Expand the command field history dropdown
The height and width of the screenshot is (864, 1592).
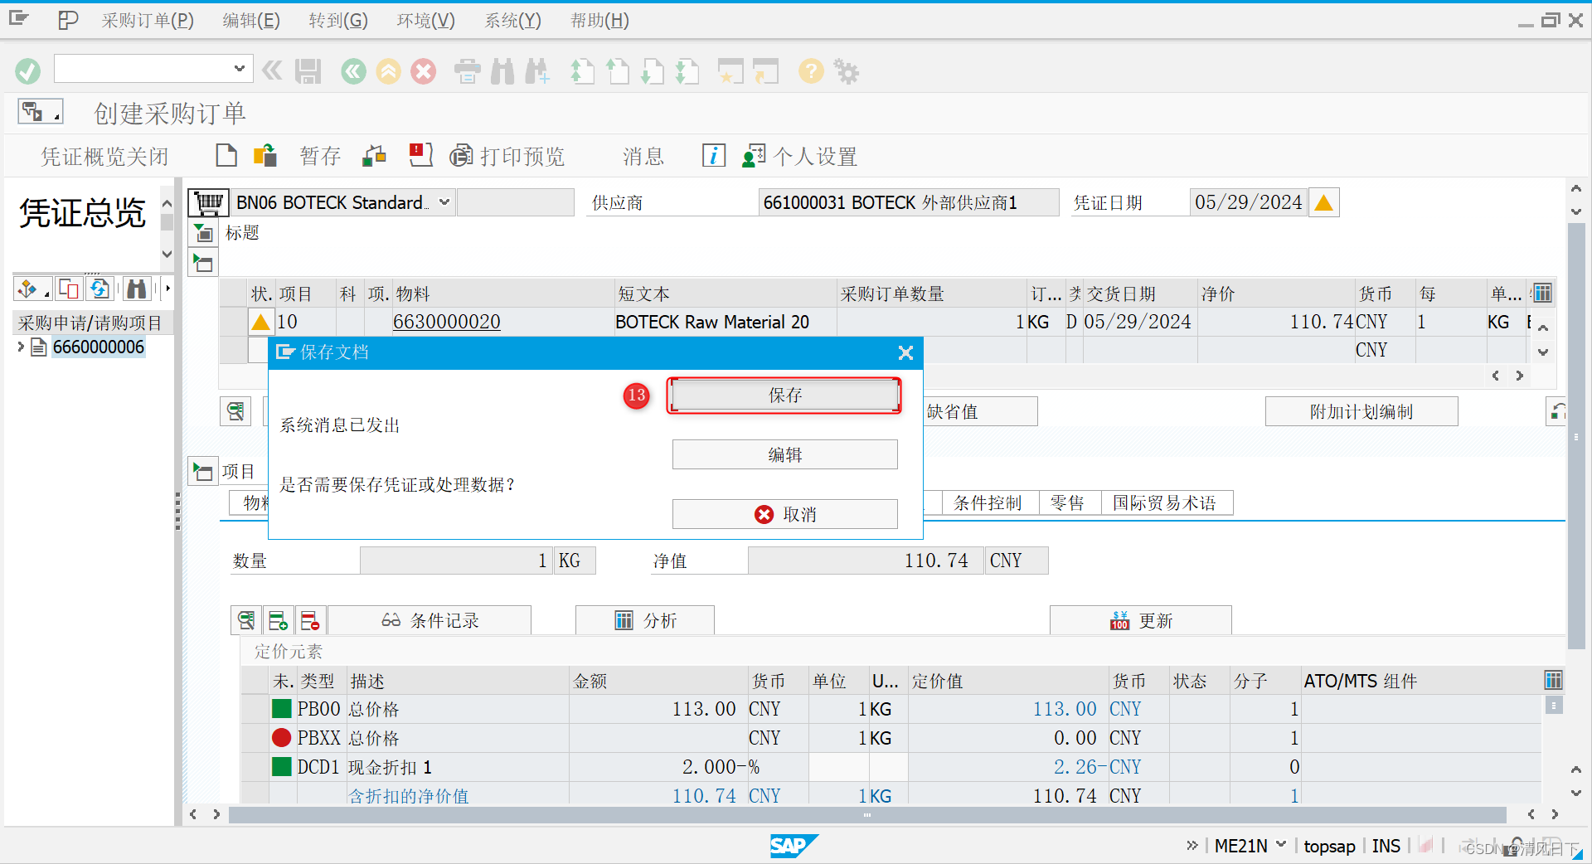[239, 68]
